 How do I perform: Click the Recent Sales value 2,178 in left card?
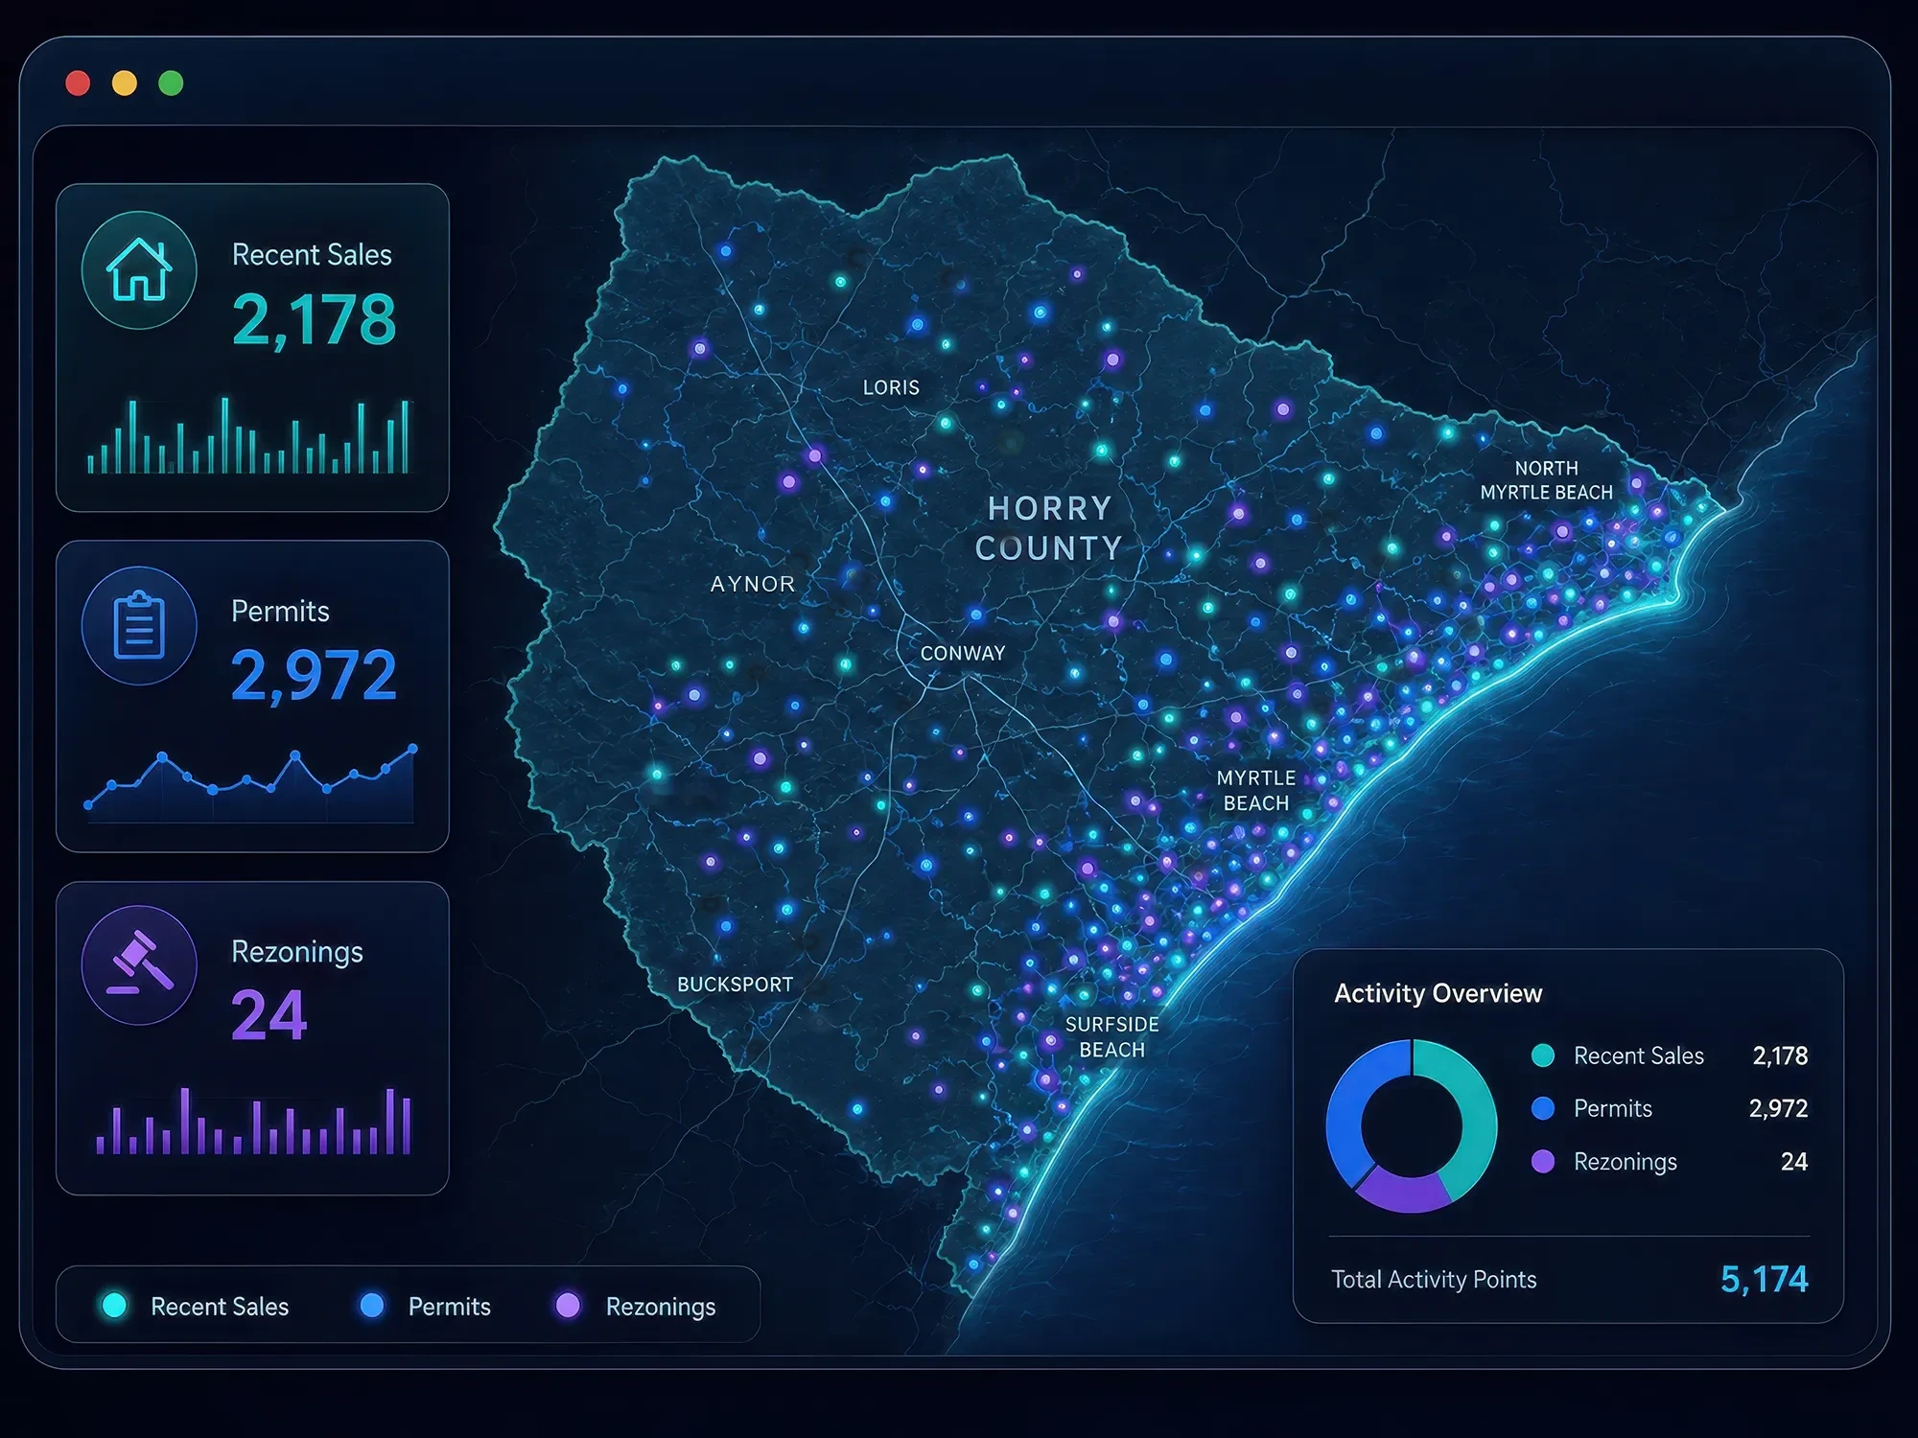click(x=314, y=319)
